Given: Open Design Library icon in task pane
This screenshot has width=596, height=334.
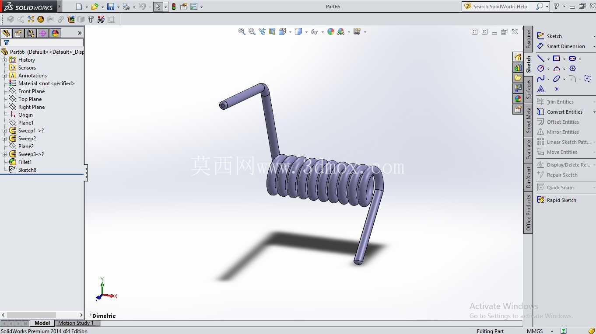Looking at the screenshot, I should coord(518,68).
